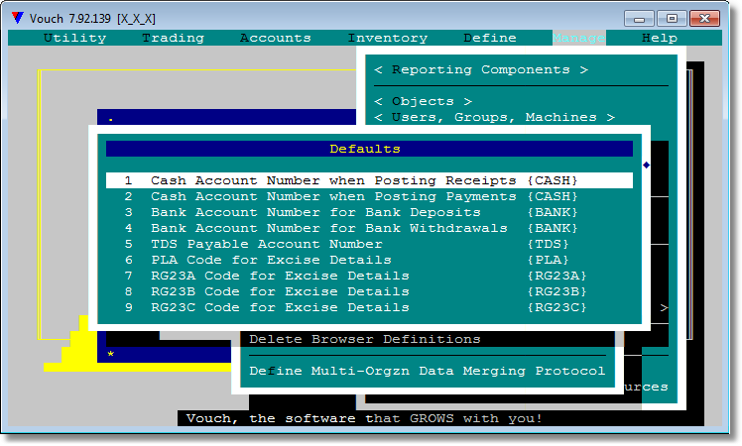Choose Define Multi-Orgzn Data Merging Protocol
This screenshot has height=446, width=742.
pos(427,371)
